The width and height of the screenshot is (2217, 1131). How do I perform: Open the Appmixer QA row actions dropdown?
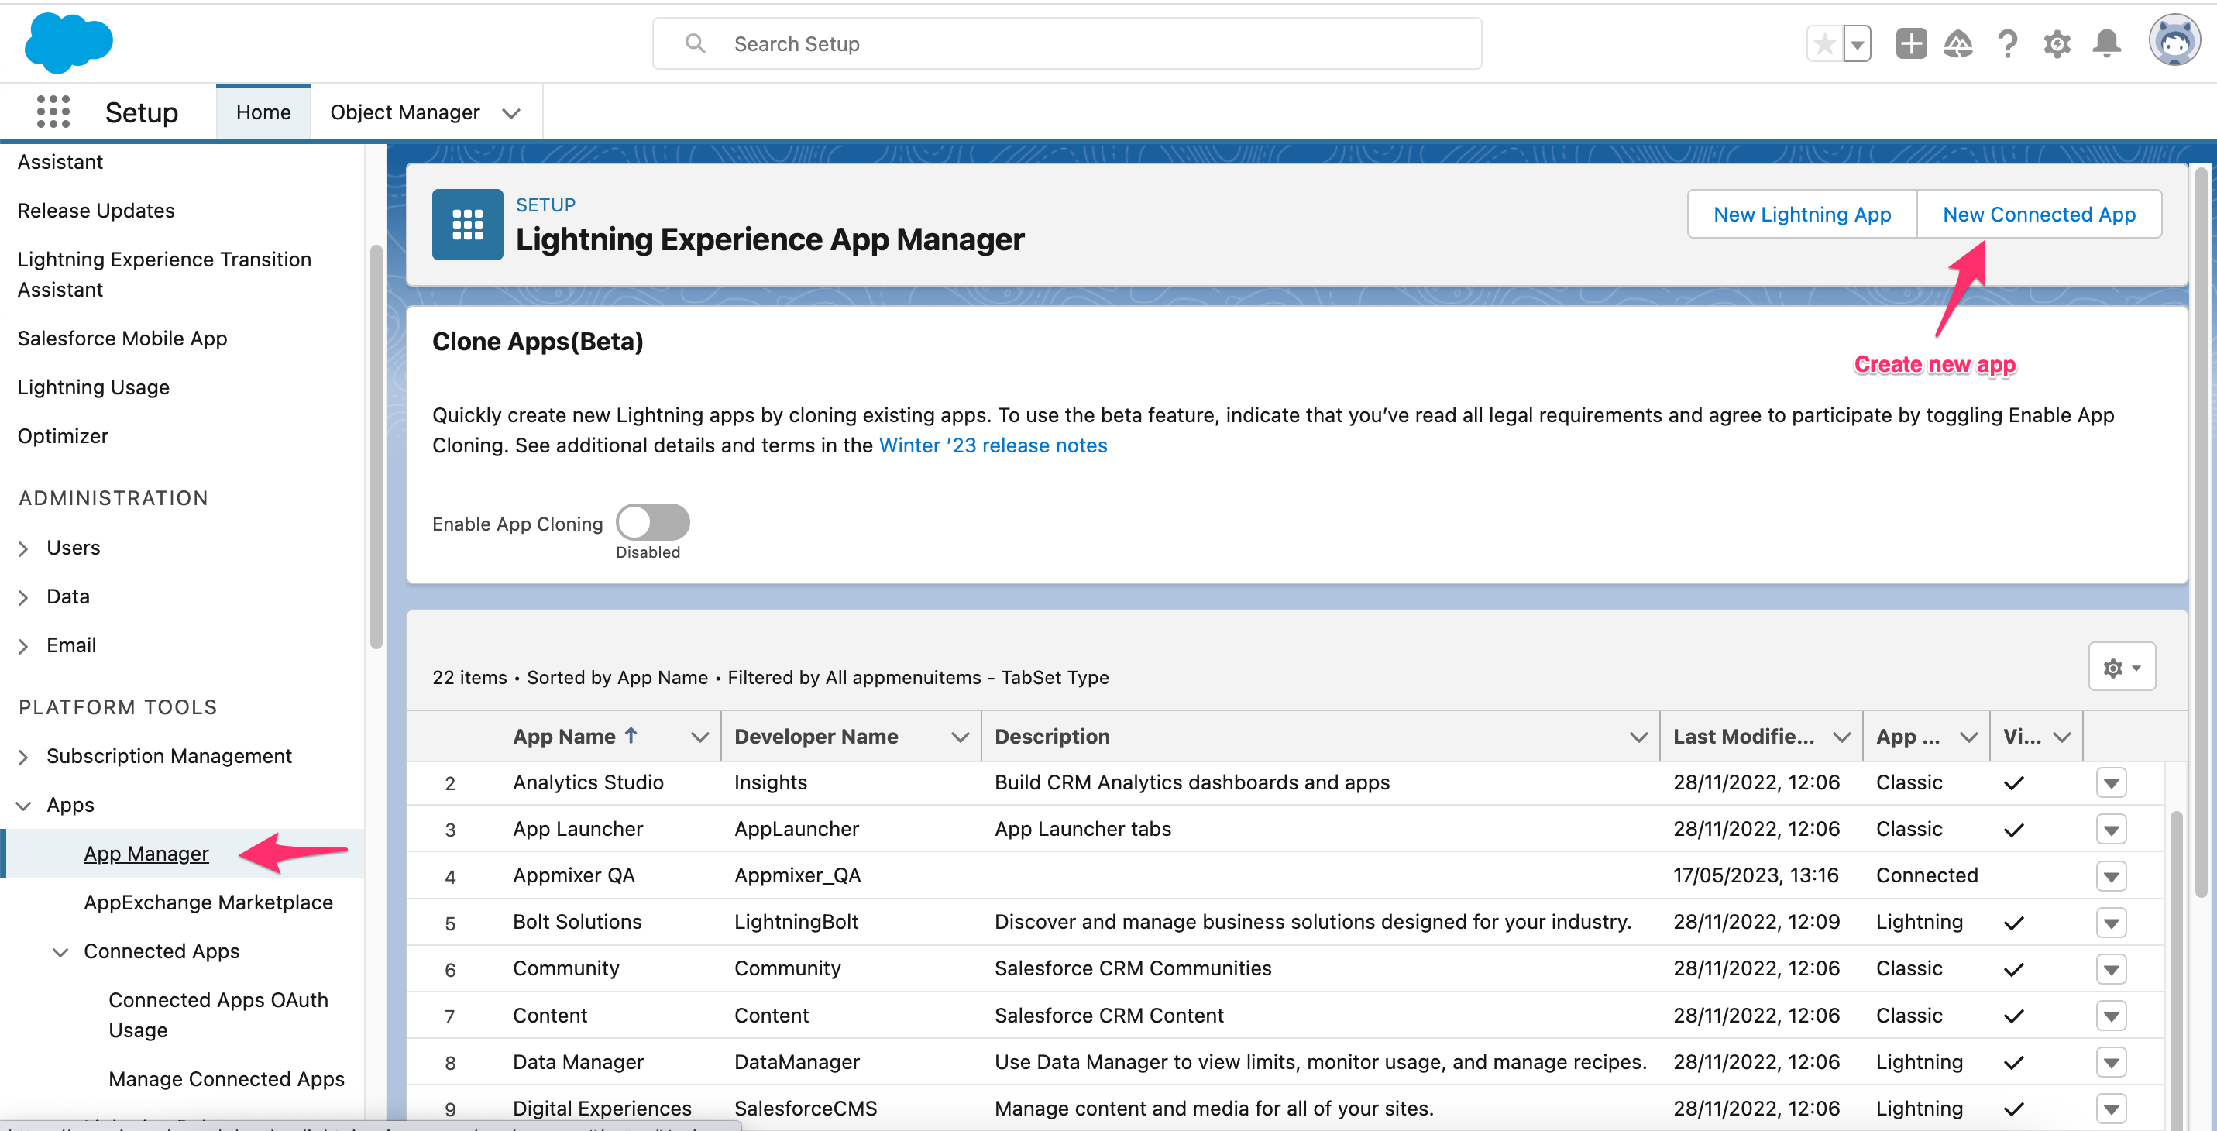click(x=2111, y=876)
